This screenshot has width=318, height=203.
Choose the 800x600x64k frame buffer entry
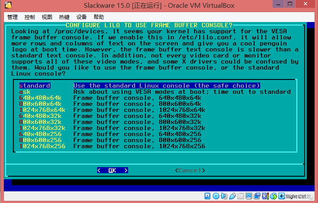click(110, 104)
